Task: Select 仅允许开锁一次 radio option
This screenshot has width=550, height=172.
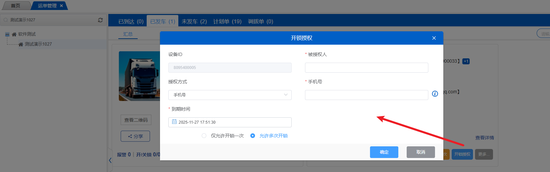Action: coord(204,136)
